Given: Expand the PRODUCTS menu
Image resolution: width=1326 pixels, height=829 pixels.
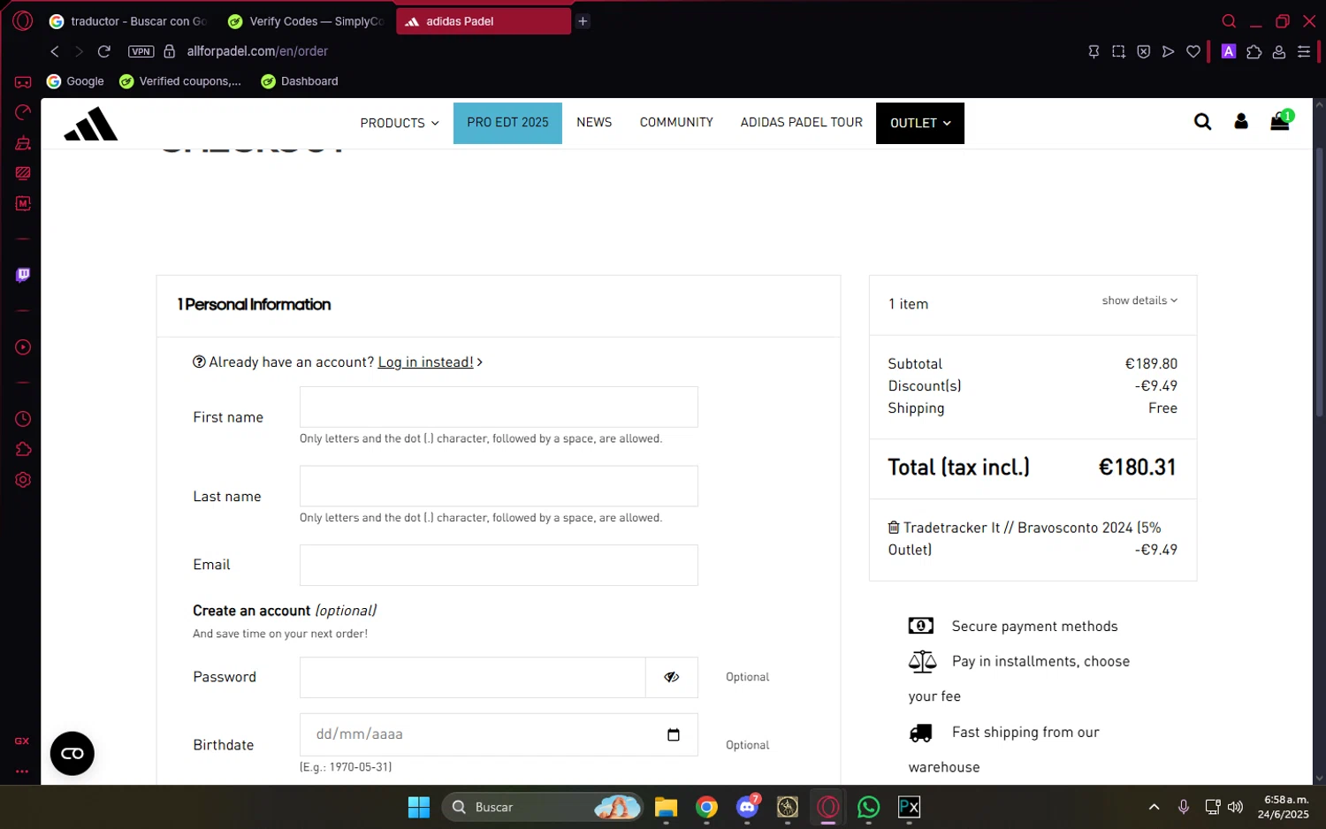Looking at the screenshot, I should (x=400, y=123).
